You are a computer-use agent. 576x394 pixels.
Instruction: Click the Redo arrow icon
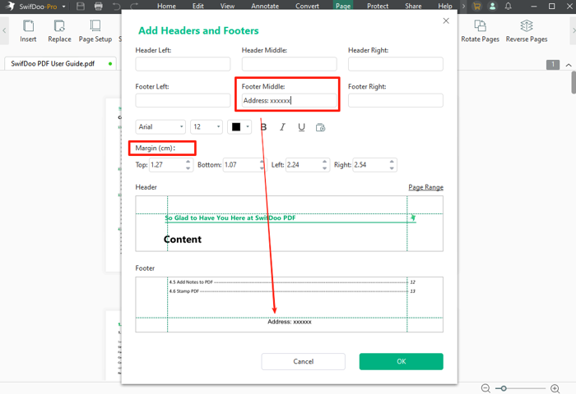point(134,7)
